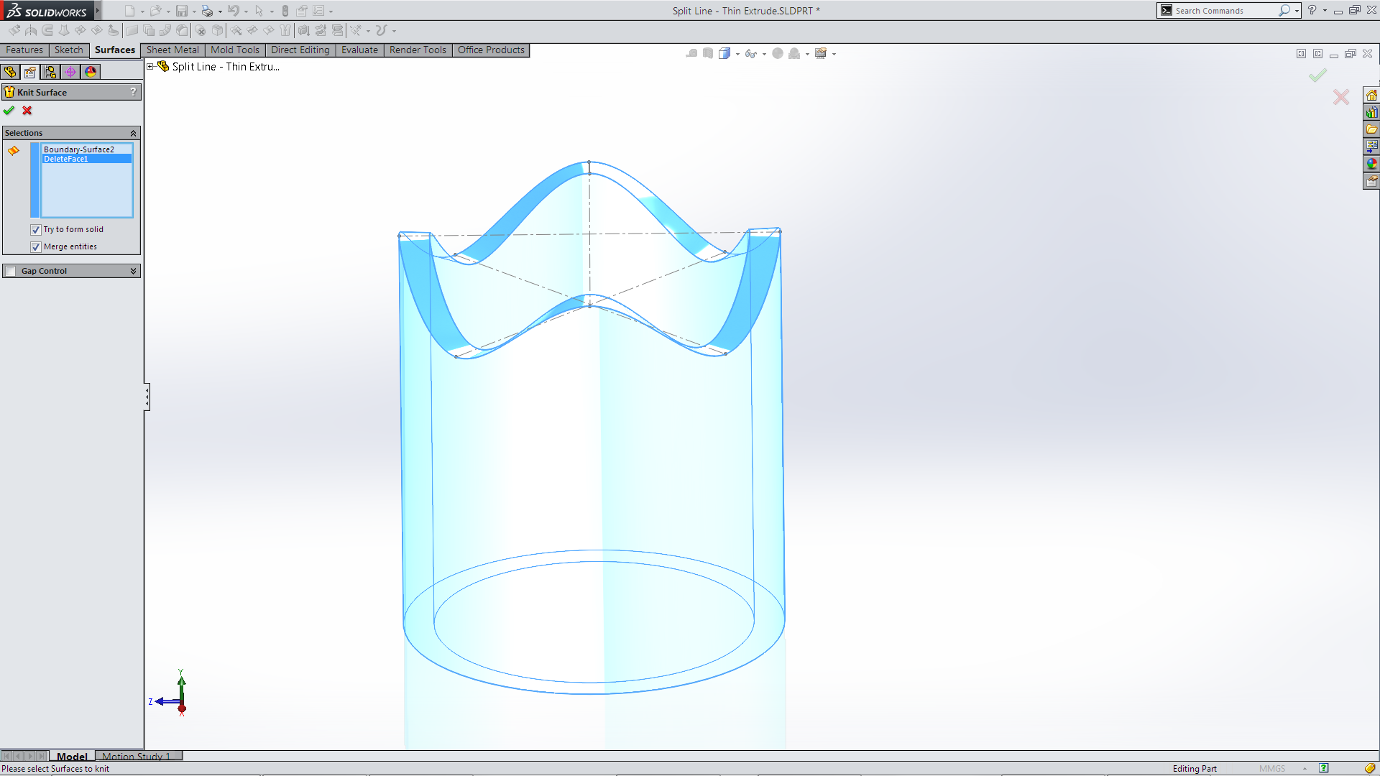
Task: Open the DimXpertManager crosshair tab
Action: pos(70,72)
